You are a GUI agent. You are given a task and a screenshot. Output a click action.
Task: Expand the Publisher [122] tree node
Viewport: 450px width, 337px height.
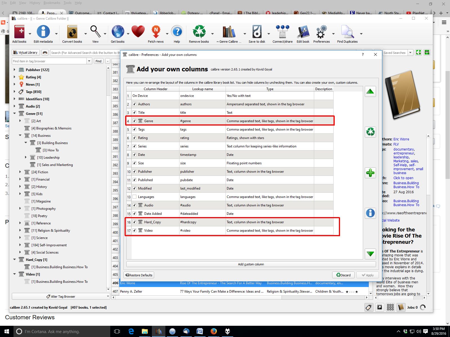(14, 70)
